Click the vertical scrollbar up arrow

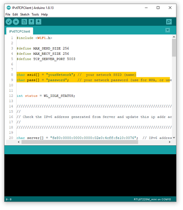pyautogui.click(x=174, y=37)
